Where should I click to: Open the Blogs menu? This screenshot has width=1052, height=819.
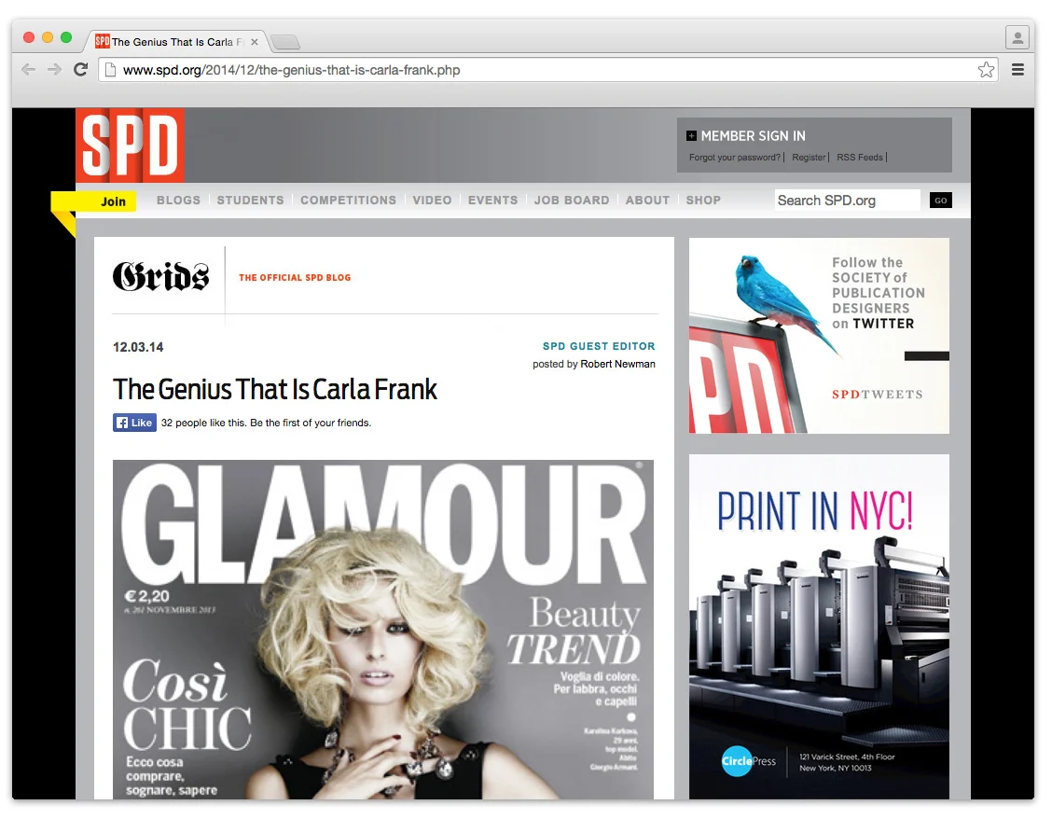tap(178, 200)
